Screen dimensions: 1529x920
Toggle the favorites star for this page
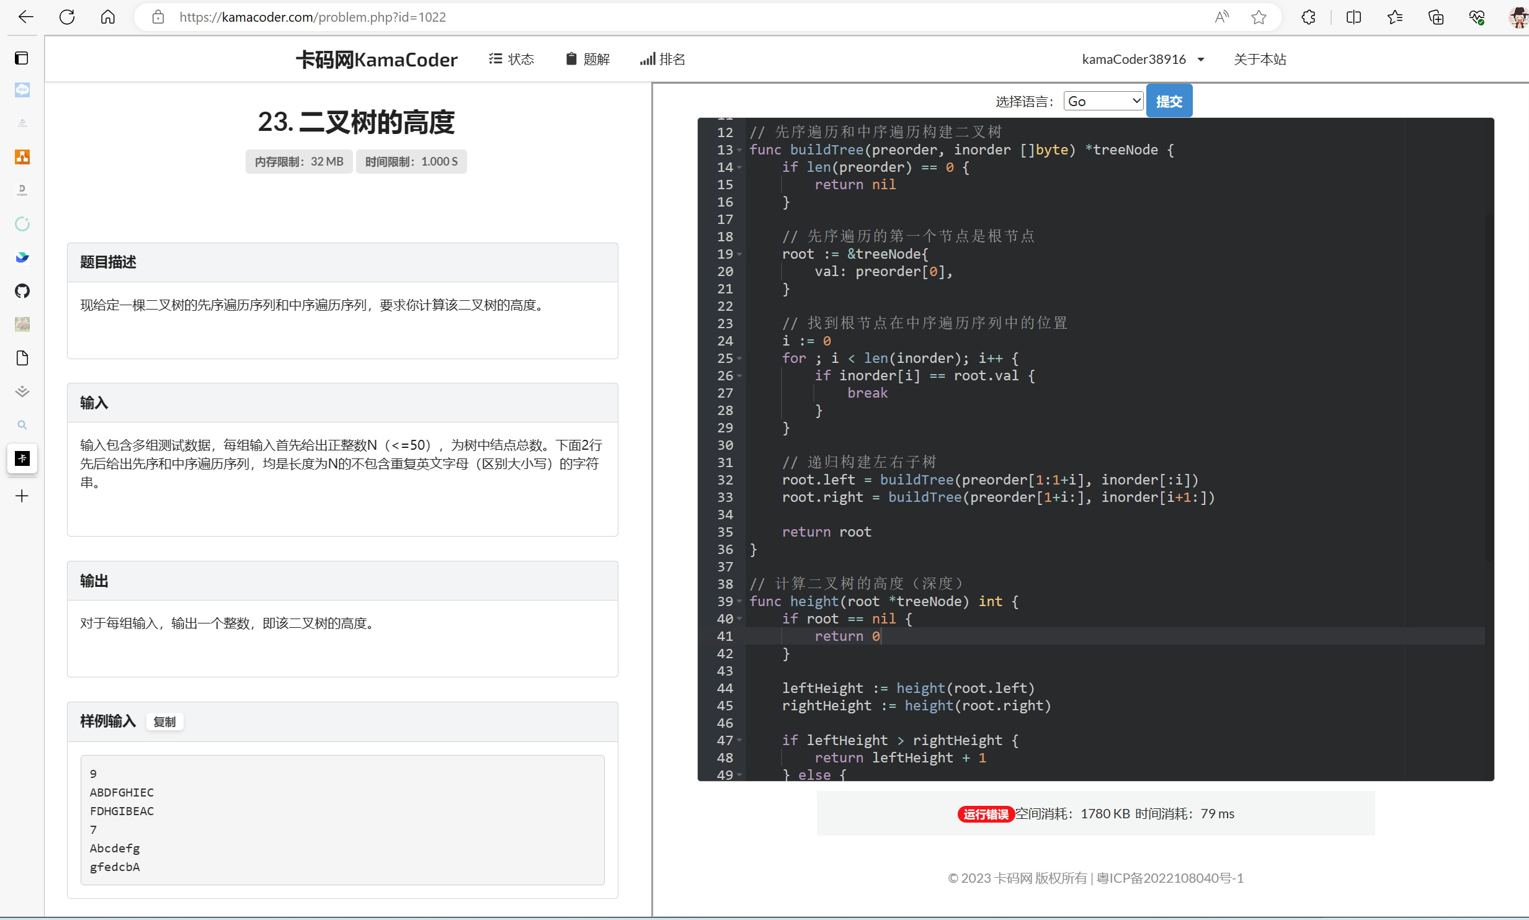[x=1259, y=17]
